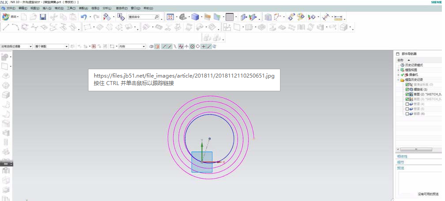
Task: Open the 分析(L) menu
Action: pos(107,8)
